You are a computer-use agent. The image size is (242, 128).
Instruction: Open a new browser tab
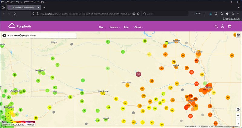tap(44, 7)
